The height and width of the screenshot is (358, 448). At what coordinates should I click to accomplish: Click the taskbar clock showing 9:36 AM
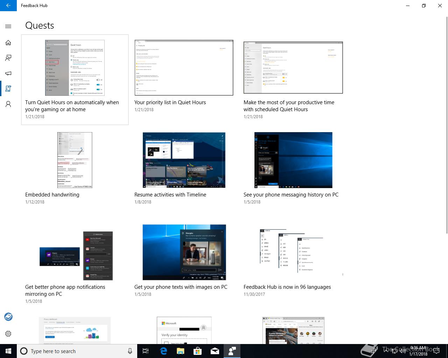(418, 351)
